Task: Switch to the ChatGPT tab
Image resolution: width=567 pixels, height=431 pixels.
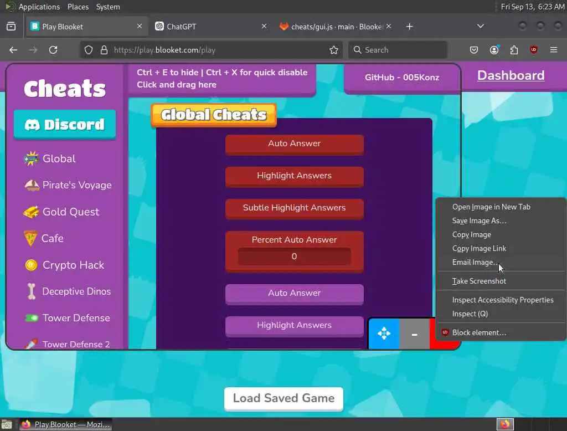Action: click(x=211, y=27)
